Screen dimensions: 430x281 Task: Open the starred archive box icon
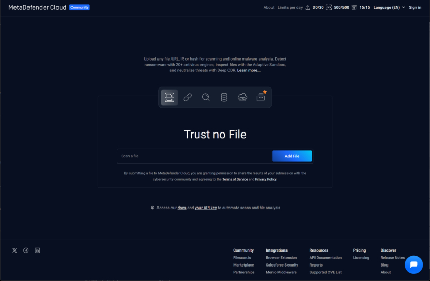(261, 97)
